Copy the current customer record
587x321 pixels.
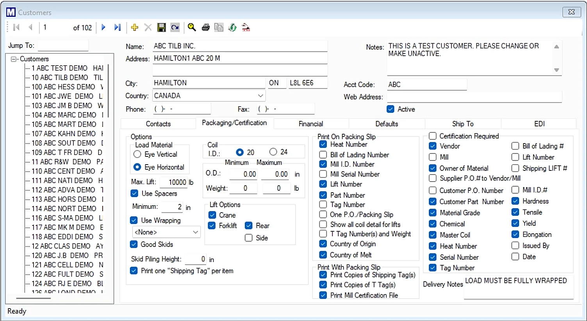(x=219, y=27)
